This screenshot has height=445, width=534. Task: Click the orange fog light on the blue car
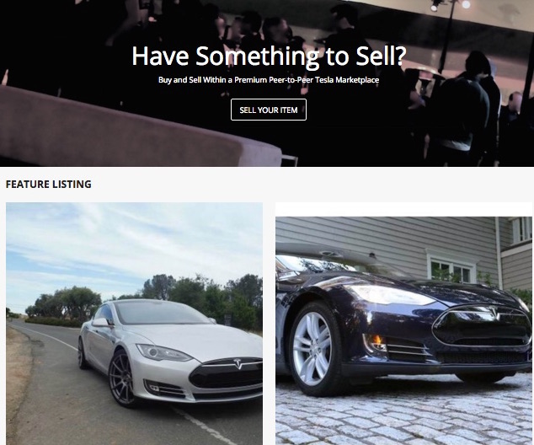(x=376, y=340)
